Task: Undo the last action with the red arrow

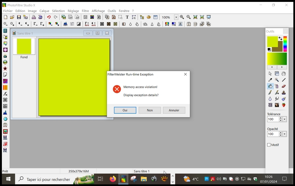Action: coord(49,17)
